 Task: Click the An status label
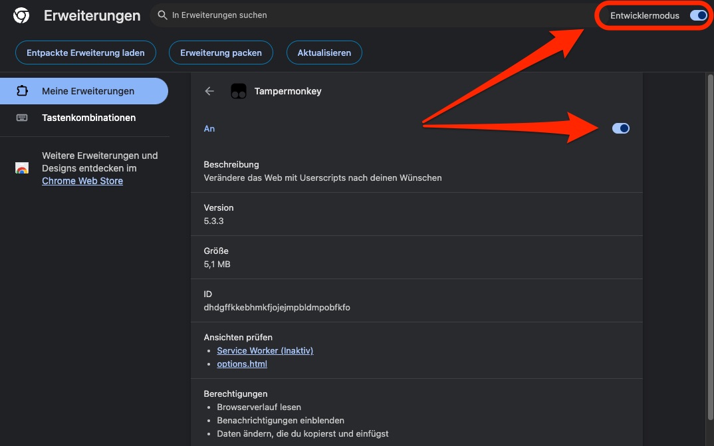tap(209, 129)
